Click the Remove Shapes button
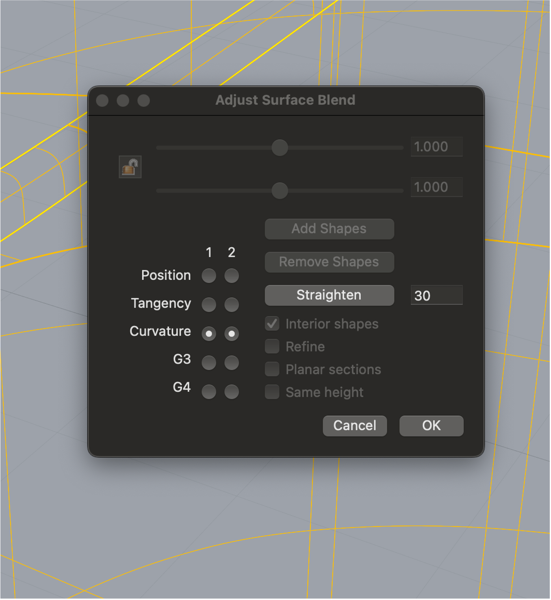 [x=329, y=262]
